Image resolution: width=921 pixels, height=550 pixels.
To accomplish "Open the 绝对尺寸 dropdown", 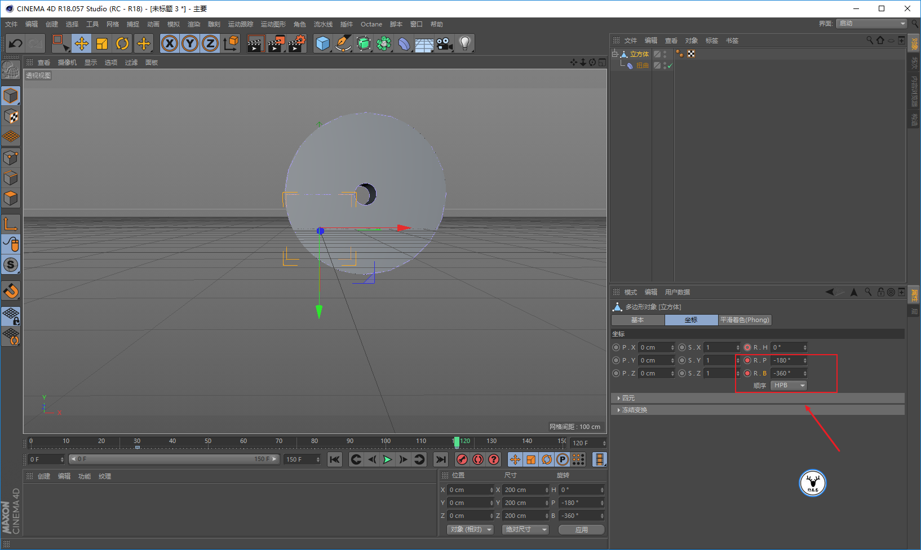I will point(525,530).
